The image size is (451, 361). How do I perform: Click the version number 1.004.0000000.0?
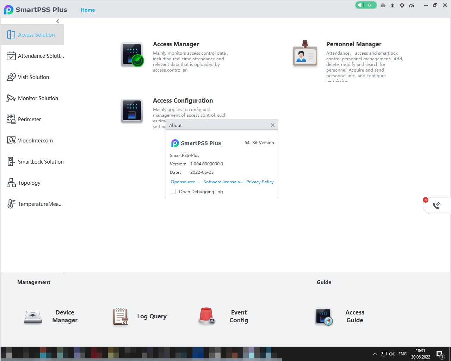206,164
